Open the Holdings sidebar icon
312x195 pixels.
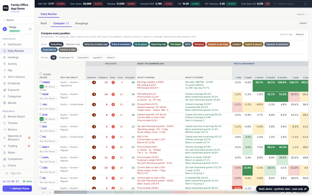(5, 57)
